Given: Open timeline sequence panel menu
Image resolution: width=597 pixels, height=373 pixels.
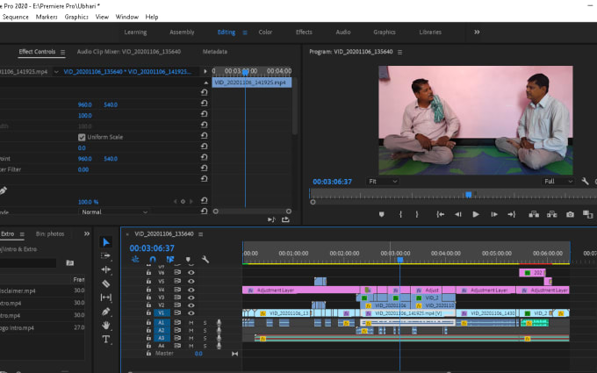Looking at the screenshot, I should (x=201, y=234).
